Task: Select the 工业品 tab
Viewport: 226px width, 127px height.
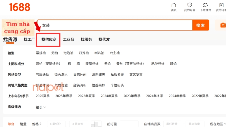Action: coord(68,40)
